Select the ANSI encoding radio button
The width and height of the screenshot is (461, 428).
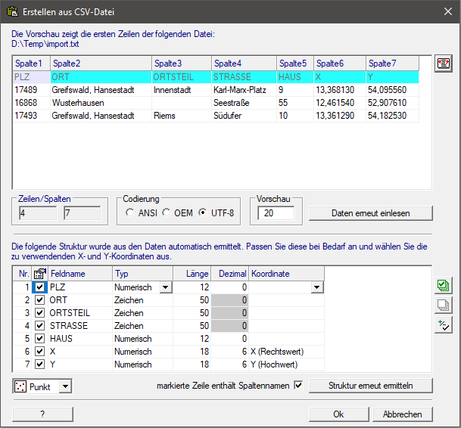(x=129, y=212)
